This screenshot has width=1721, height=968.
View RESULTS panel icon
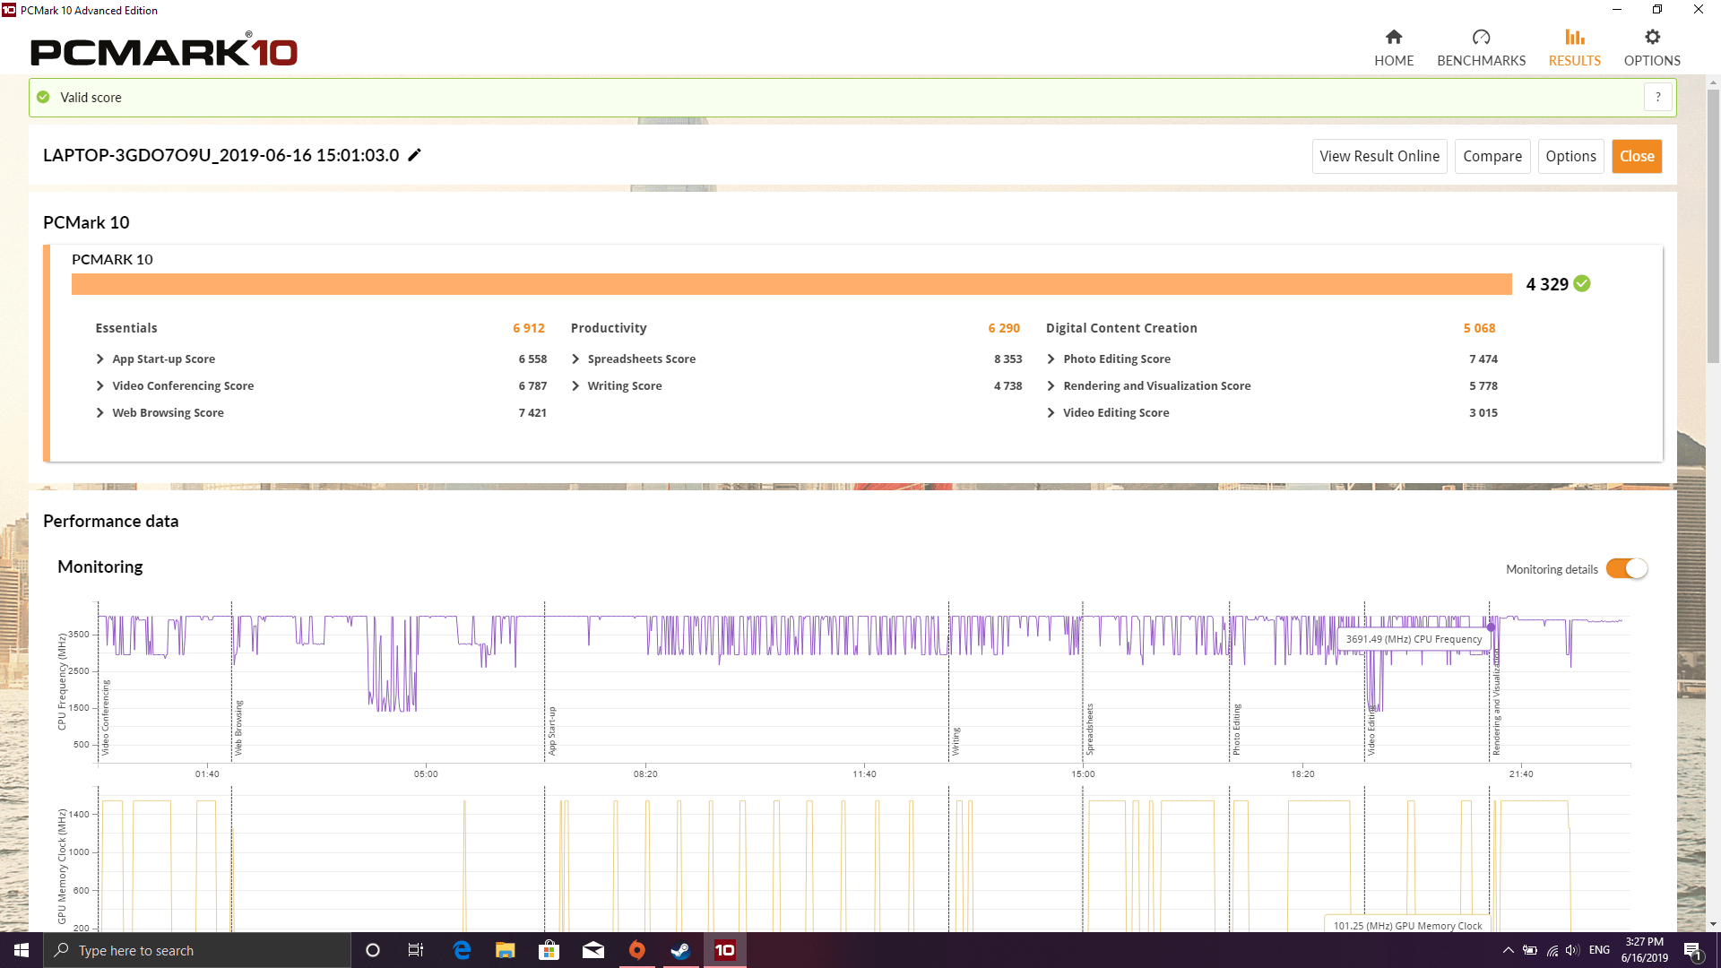coord(1574,37)
